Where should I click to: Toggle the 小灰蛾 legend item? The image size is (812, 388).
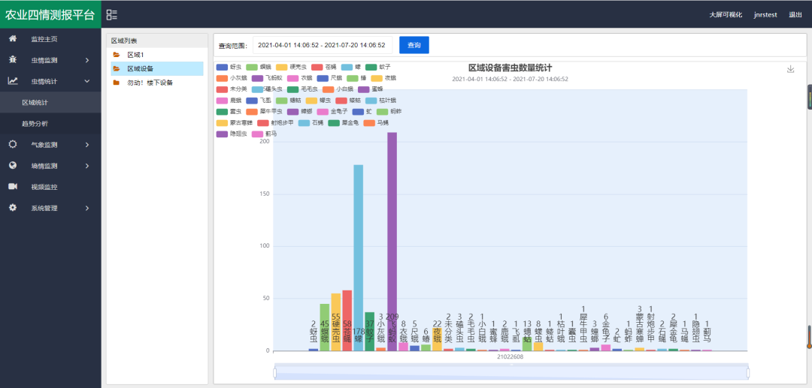232,78
